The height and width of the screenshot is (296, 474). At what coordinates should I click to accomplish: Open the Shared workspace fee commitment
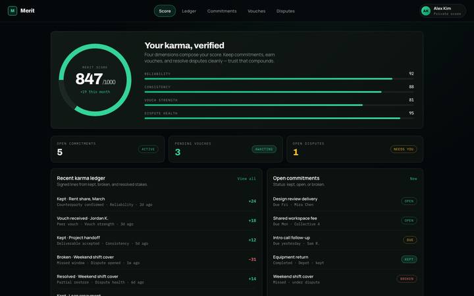pyautogui.click(x=345, y=221)
